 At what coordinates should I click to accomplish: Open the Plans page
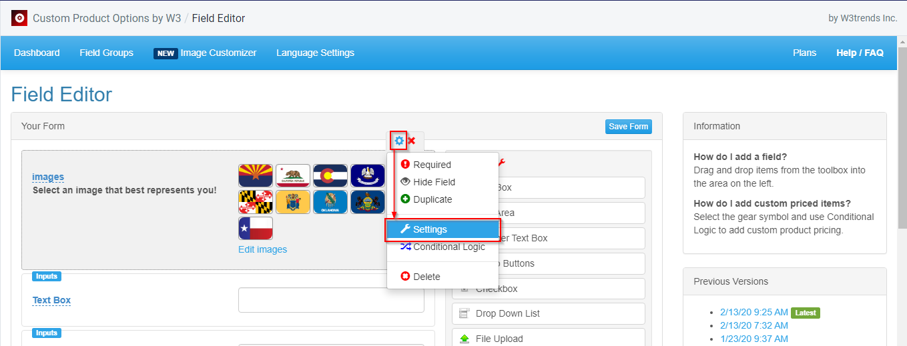point(804,53)
